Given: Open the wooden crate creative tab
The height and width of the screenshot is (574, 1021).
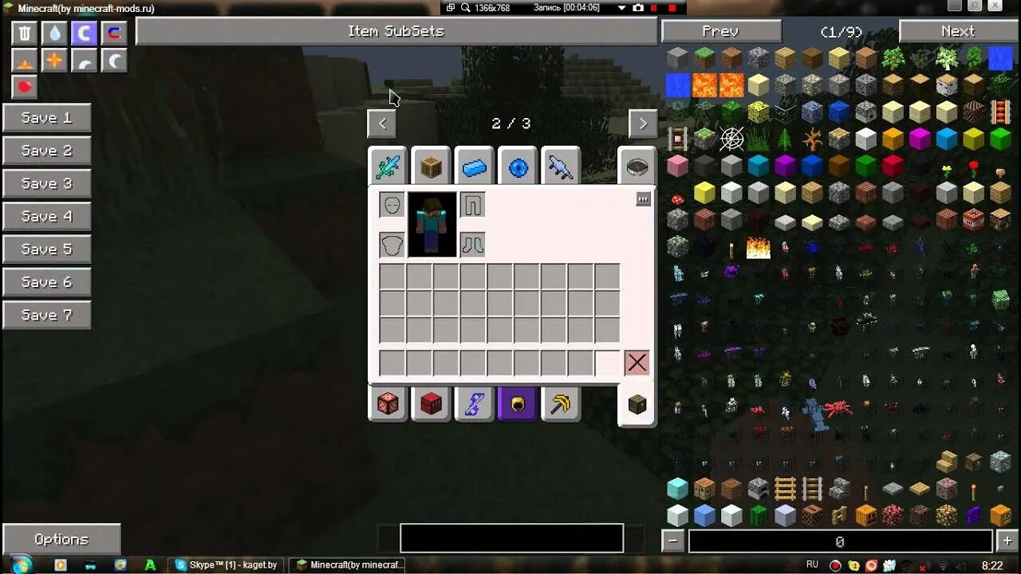Looking at the screenshot, I should (432, 167).
